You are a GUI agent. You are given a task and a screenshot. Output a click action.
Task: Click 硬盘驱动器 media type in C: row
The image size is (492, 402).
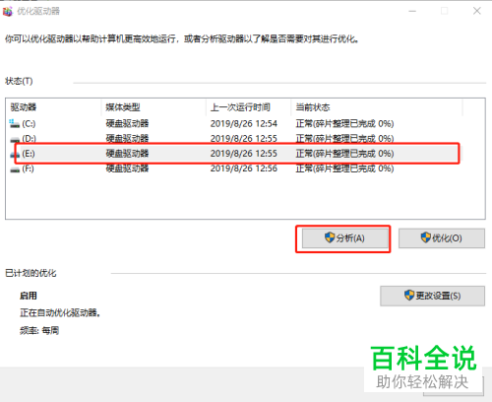(127, 124)
